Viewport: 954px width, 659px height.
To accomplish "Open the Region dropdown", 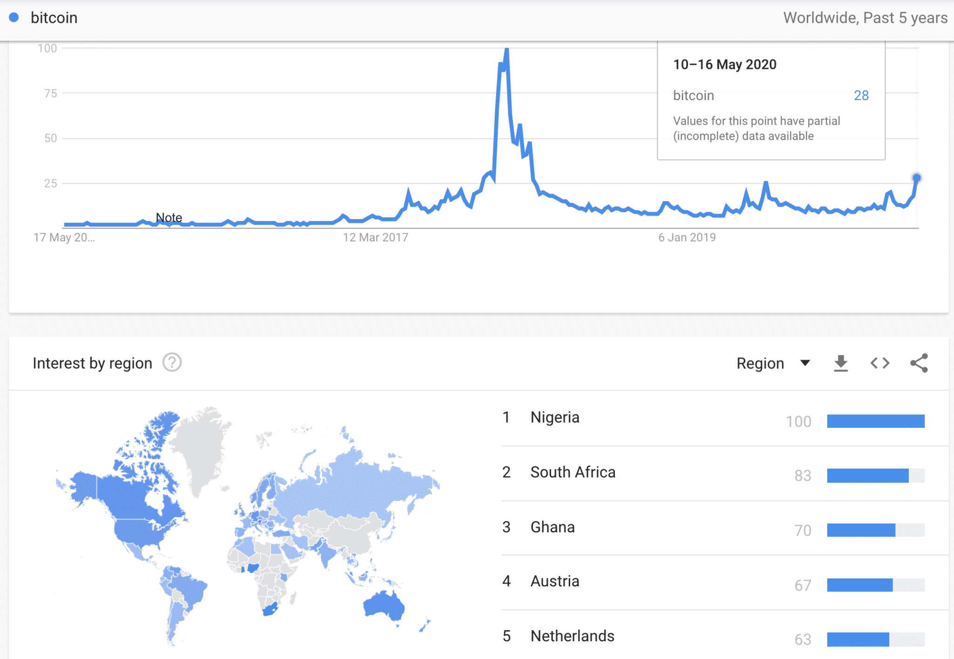I will pyautogui.click(x=773, y=363).
